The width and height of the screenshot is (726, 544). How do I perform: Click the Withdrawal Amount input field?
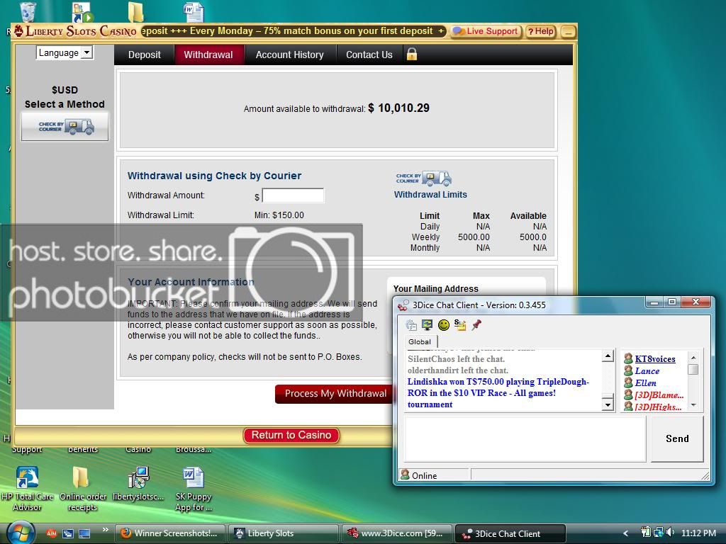(293, 195)
